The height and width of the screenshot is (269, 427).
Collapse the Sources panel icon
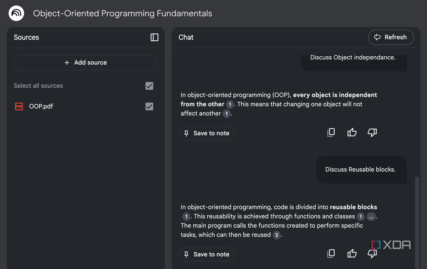click(154, 37)
